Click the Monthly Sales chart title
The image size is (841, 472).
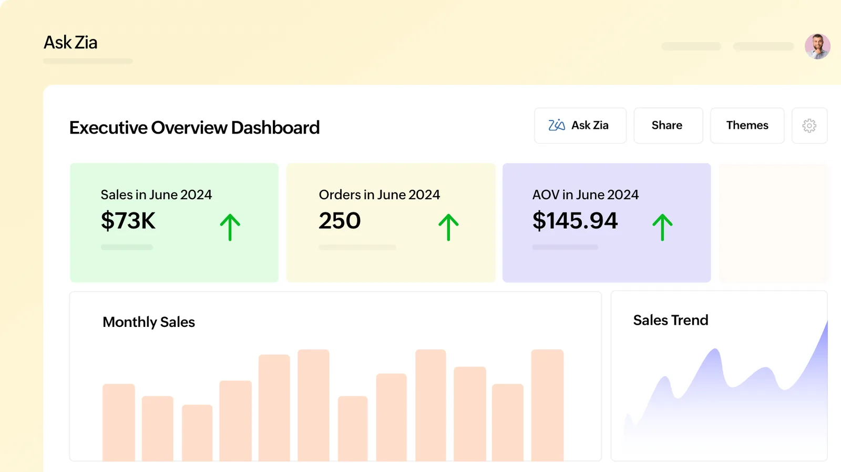[x=149, y=322]
